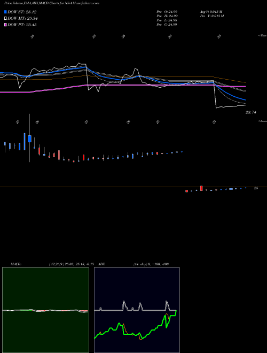The image size is (267, 353).
Task: Click the 23.74 price label
Action: tap(251, 112)
